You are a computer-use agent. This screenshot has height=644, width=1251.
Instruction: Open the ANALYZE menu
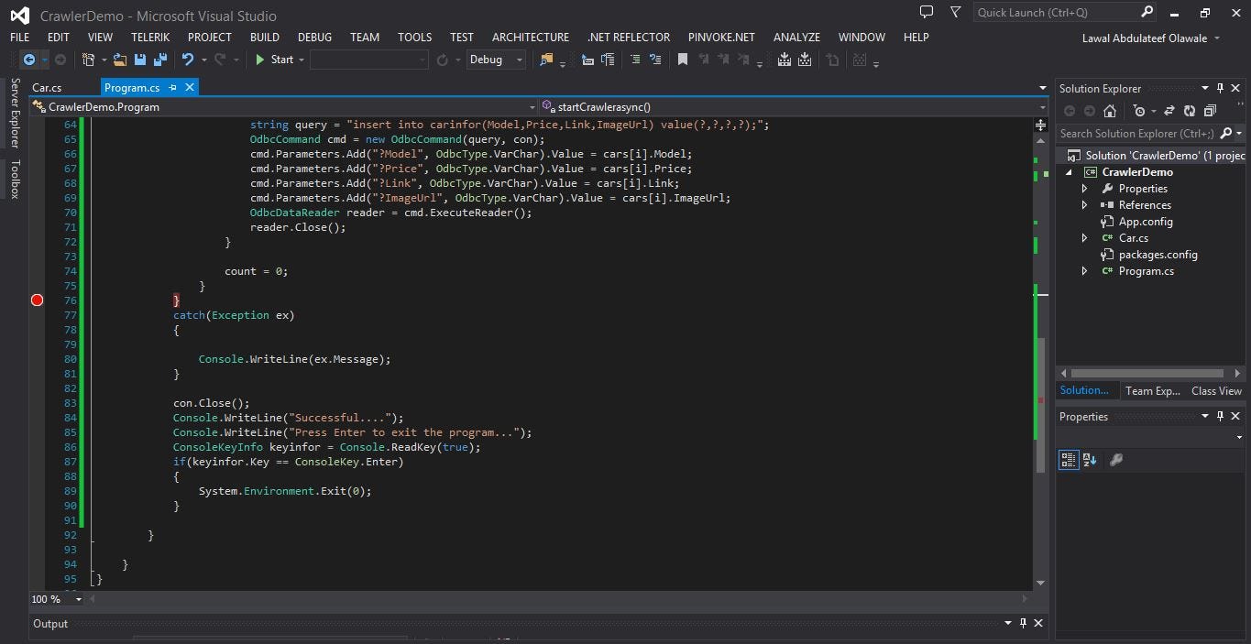[796, 38]
